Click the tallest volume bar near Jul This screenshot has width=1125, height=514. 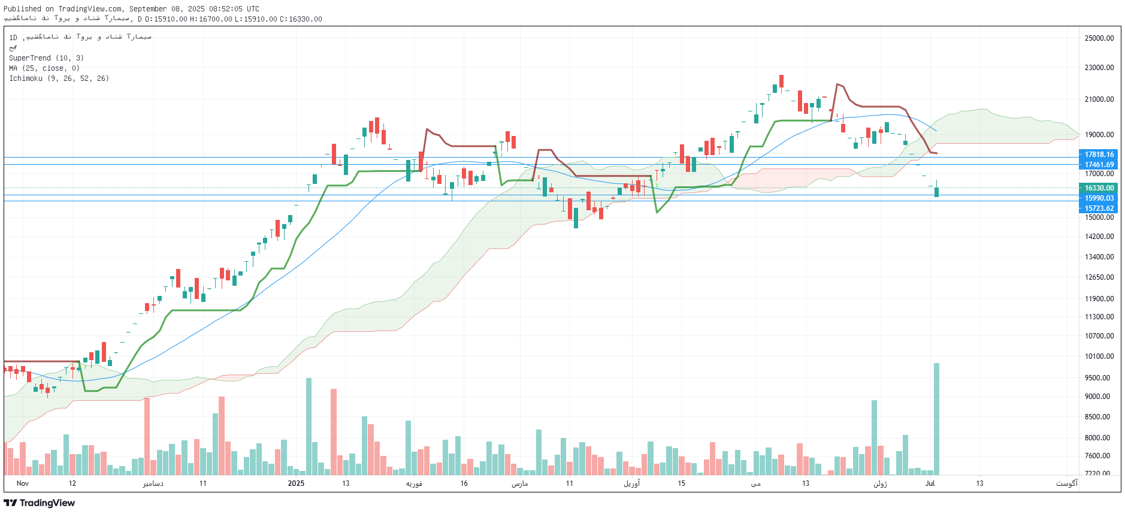(936, 419)
